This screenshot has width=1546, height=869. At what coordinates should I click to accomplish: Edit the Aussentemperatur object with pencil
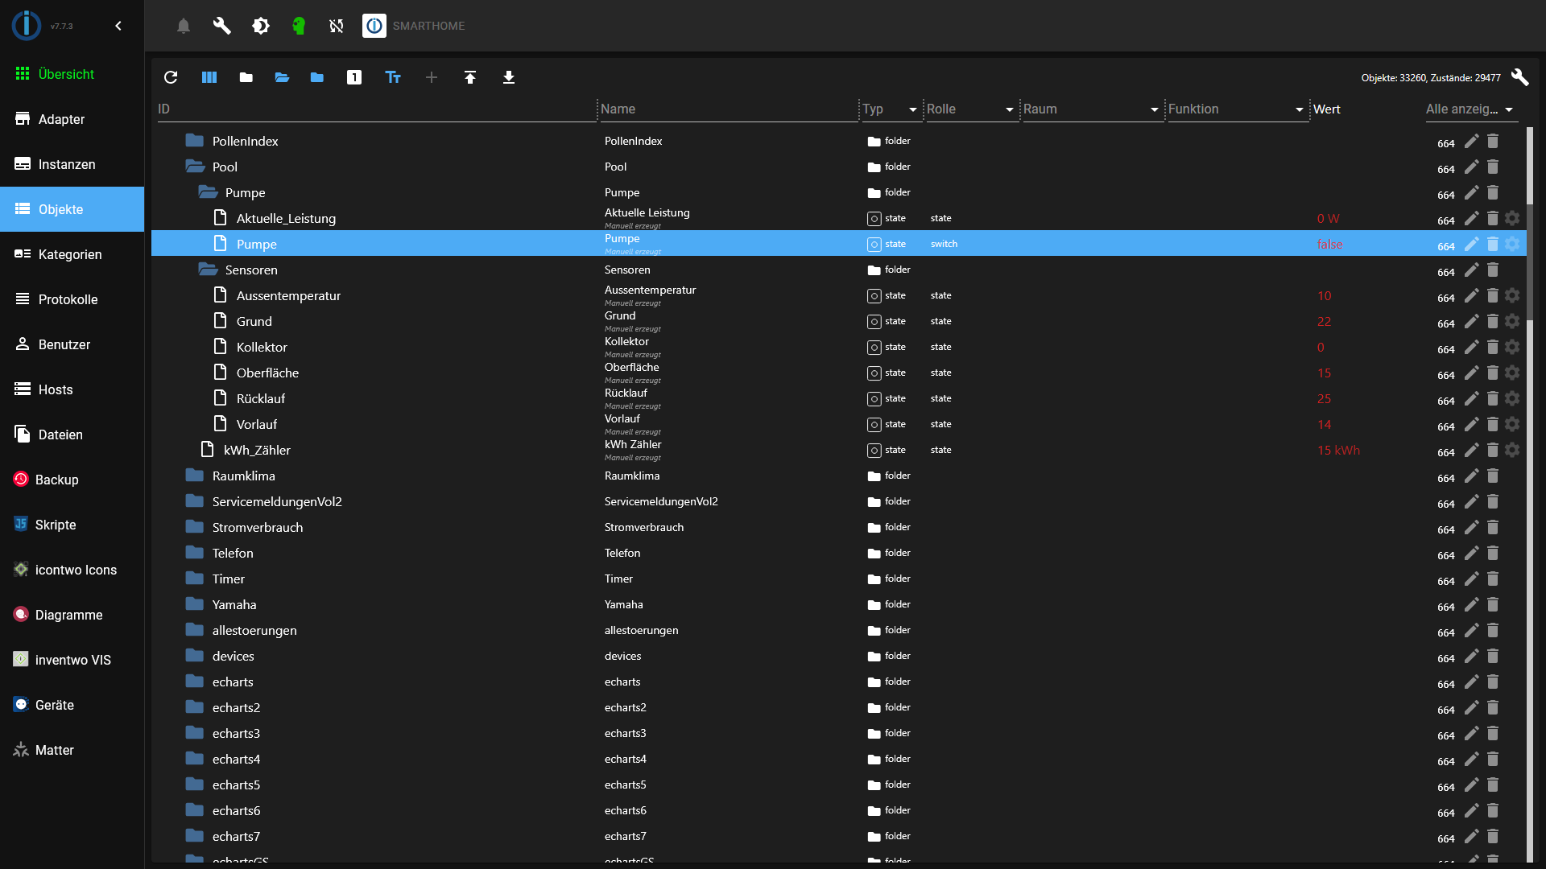coord(1471,295)
